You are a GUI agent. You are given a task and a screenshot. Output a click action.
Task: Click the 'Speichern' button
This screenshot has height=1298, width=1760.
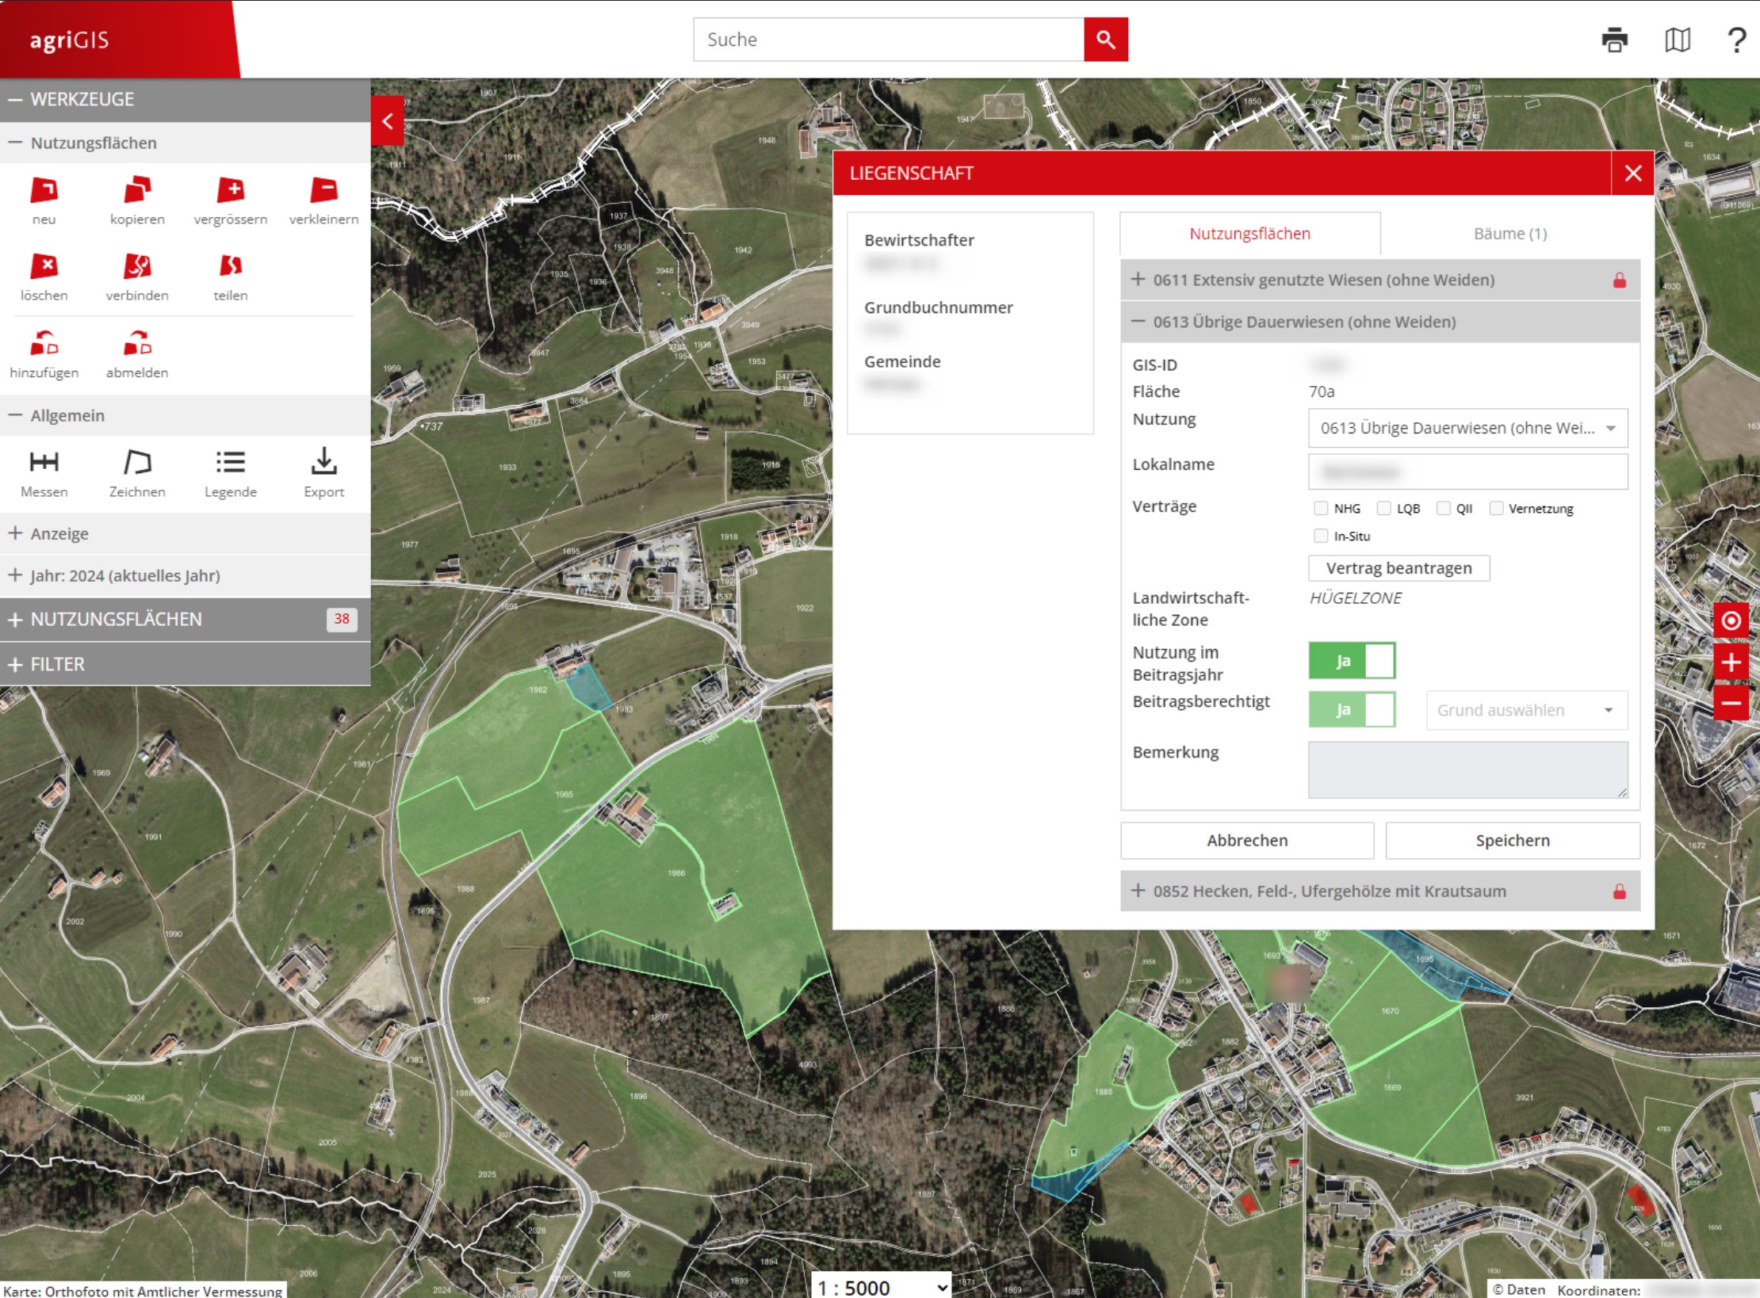click(1512, 840)
